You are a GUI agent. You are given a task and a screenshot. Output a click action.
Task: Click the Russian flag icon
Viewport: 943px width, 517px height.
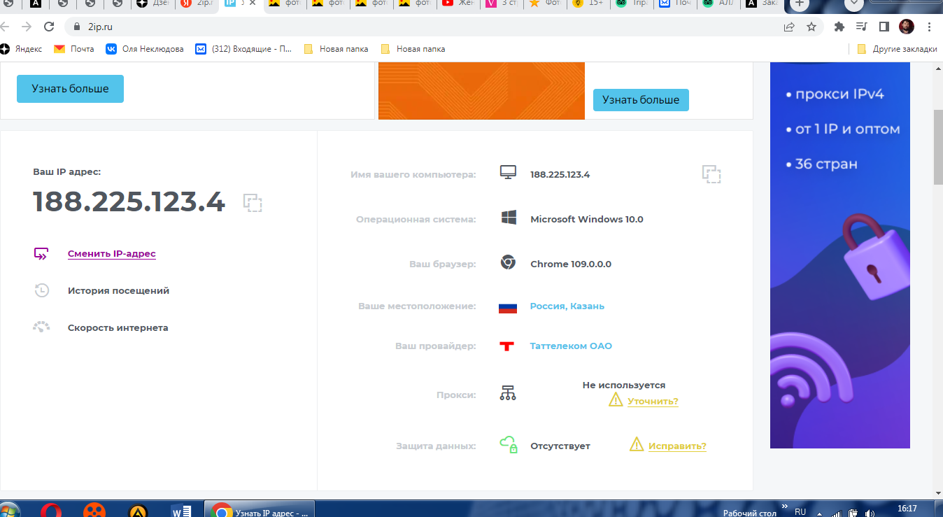[x=508, y=307]
